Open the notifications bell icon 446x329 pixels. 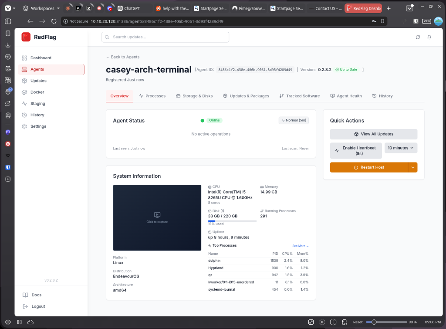(x=429, y=37)
